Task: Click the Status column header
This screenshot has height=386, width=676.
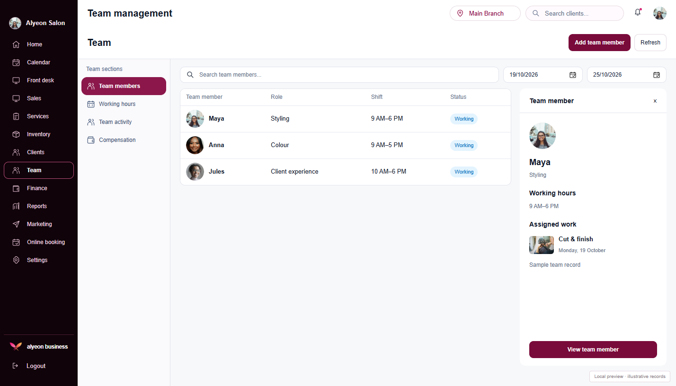Action: point(458,97)
